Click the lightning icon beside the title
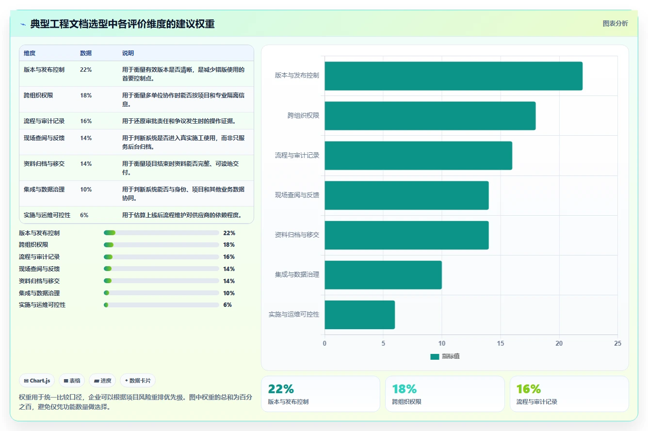The image size is (648, 431). coord(23,24)
